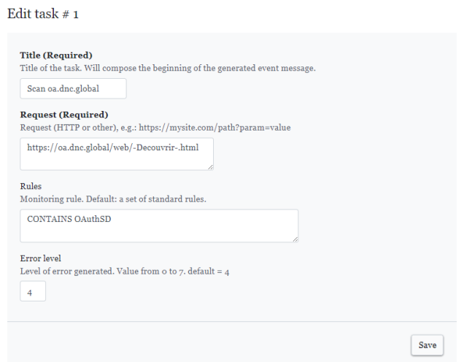Focus the Title input containing Scan oa.dnc.global
This screenshot has height=362, width=467.
pos(73,88)
